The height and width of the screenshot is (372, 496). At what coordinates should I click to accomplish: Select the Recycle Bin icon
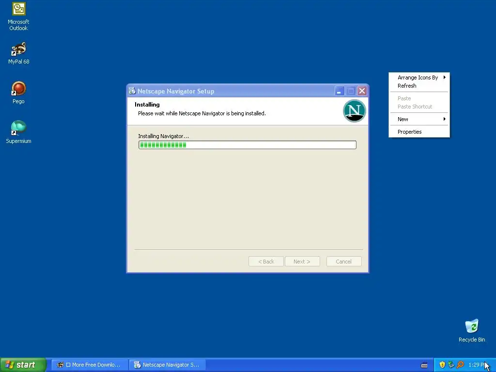(x=472, y=330)
